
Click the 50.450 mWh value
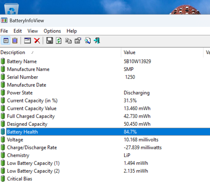(137, 124)
